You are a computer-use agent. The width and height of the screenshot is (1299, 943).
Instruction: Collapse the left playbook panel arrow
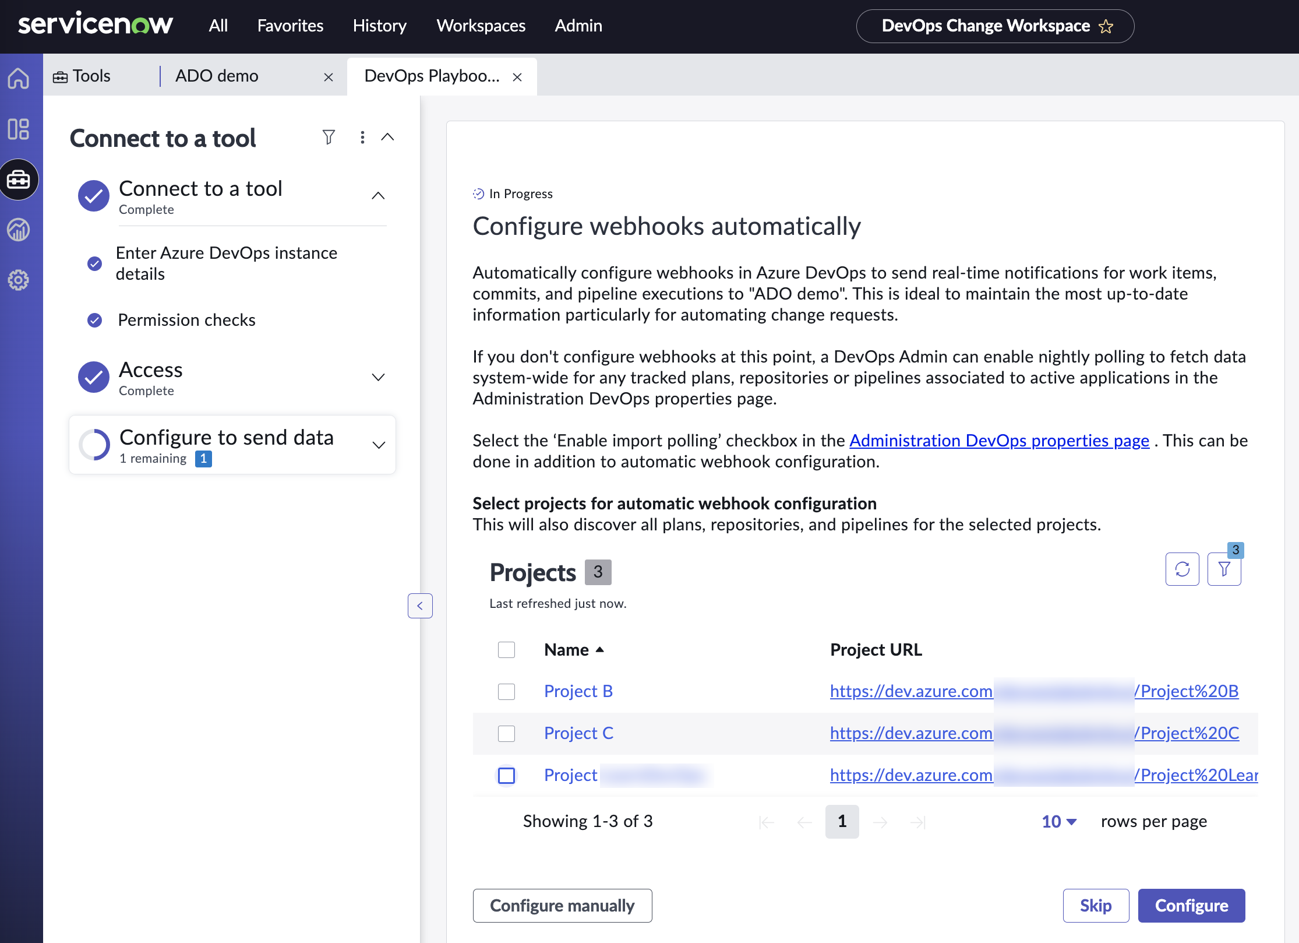click(x=420, y=606)
